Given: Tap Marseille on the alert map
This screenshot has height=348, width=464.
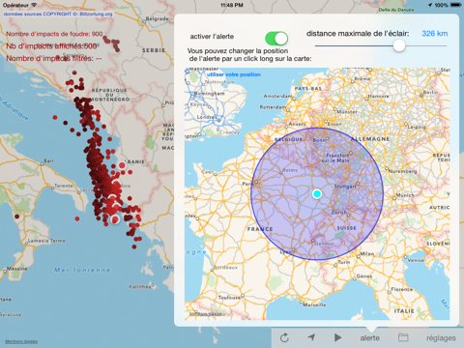Looking at the screenshot, I should point(314,304).
